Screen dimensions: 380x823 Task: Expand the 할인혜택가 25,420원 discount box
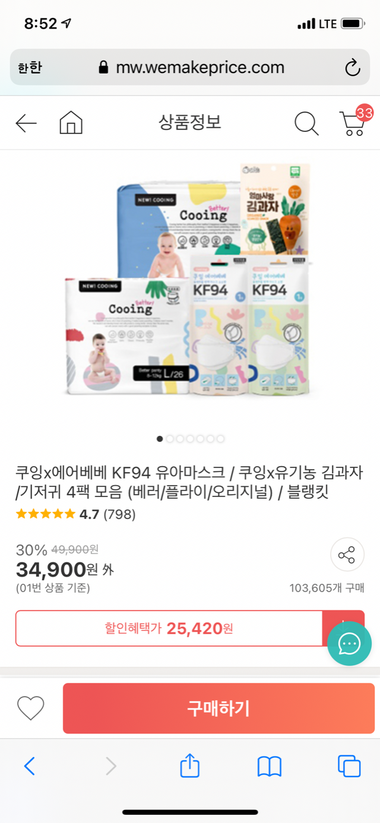coord(169,628)
